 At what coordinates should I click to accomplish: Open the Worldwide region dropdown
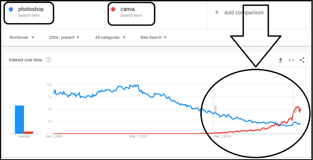tap(22, 37)
